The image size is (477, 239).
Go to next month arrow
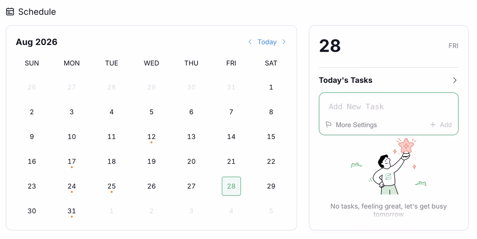click(x=284, y=42)
